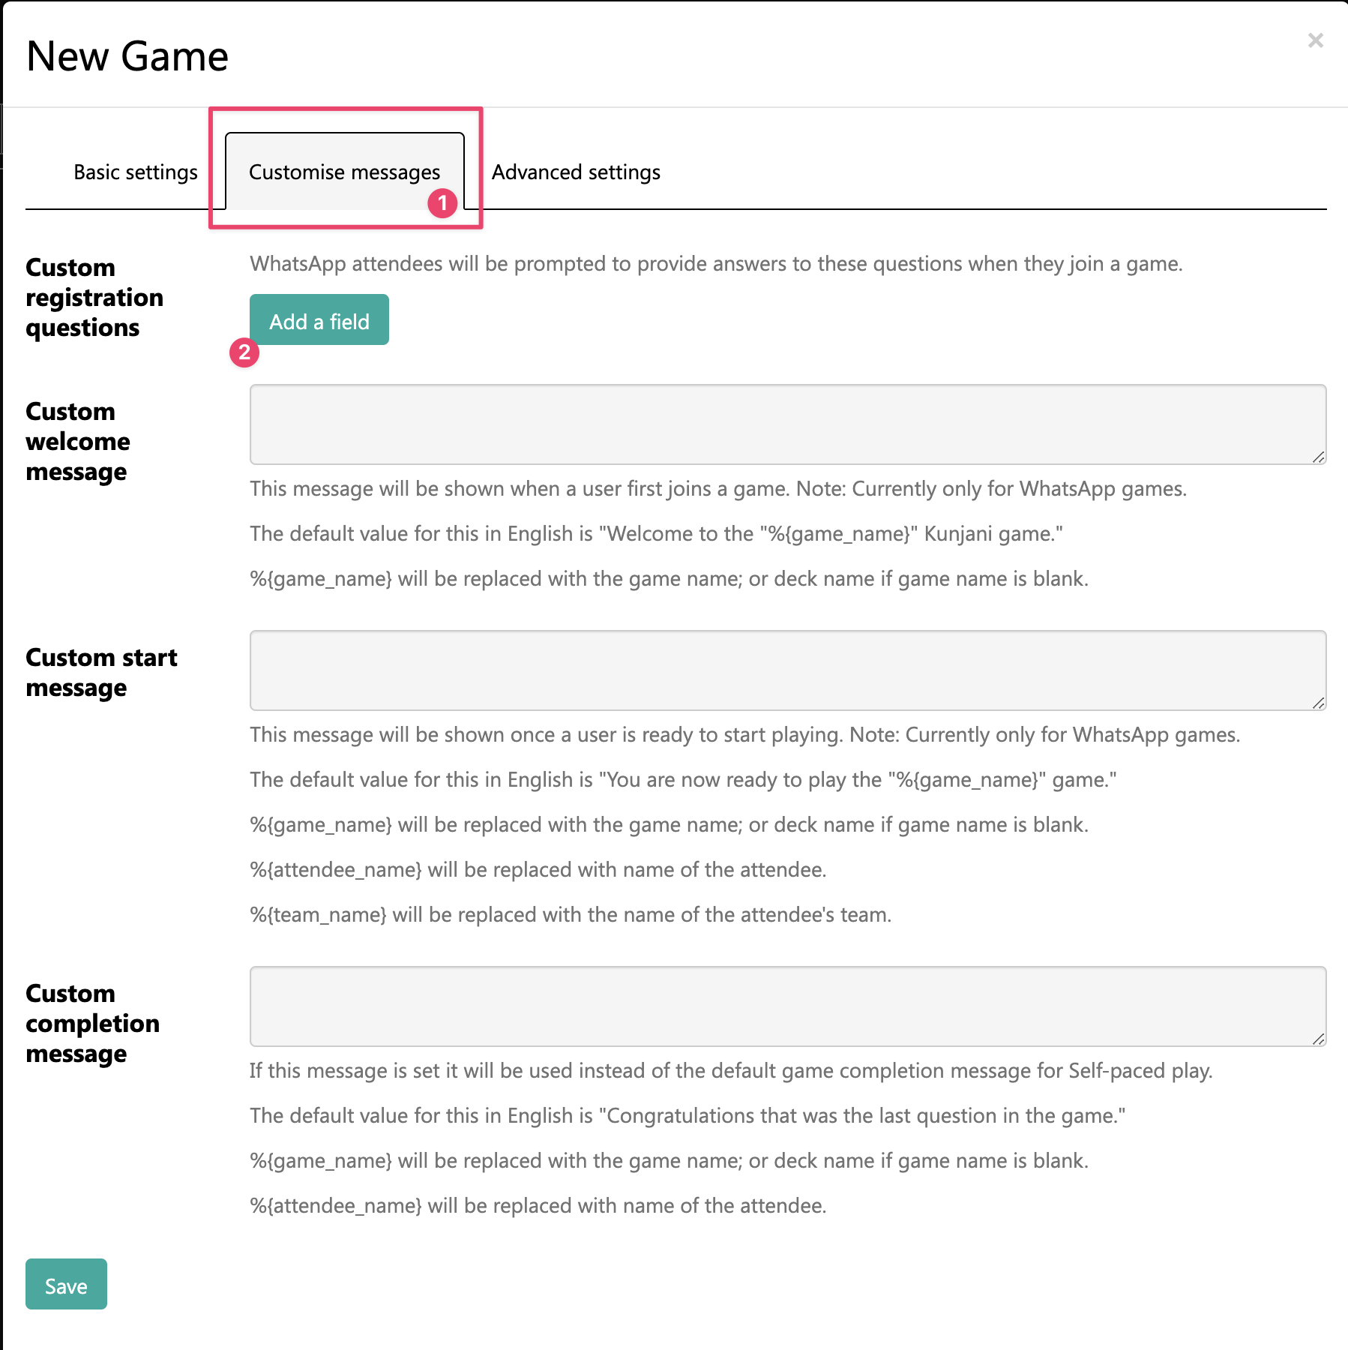The width and height of the screenshot is (1348, 1350).
Task: Click the WhatsApp attendees prompt description text
Action: [x=716, y=264]
